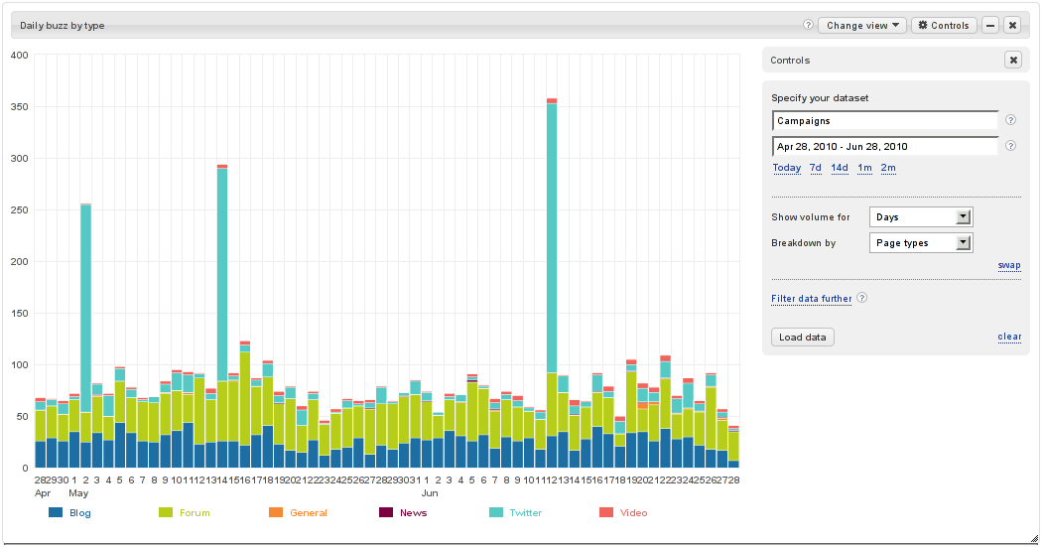Toggle Twitter series teal legend swatch
The height and width of the screenshot is (547, 1043).
pyautogui.click(x=496, y=512)
